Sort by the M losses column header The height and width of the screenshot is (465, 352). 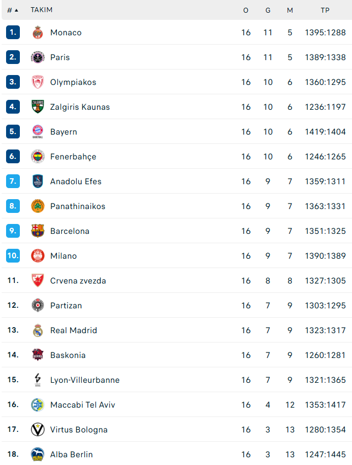pyautogui.click(x=290, y=10)
